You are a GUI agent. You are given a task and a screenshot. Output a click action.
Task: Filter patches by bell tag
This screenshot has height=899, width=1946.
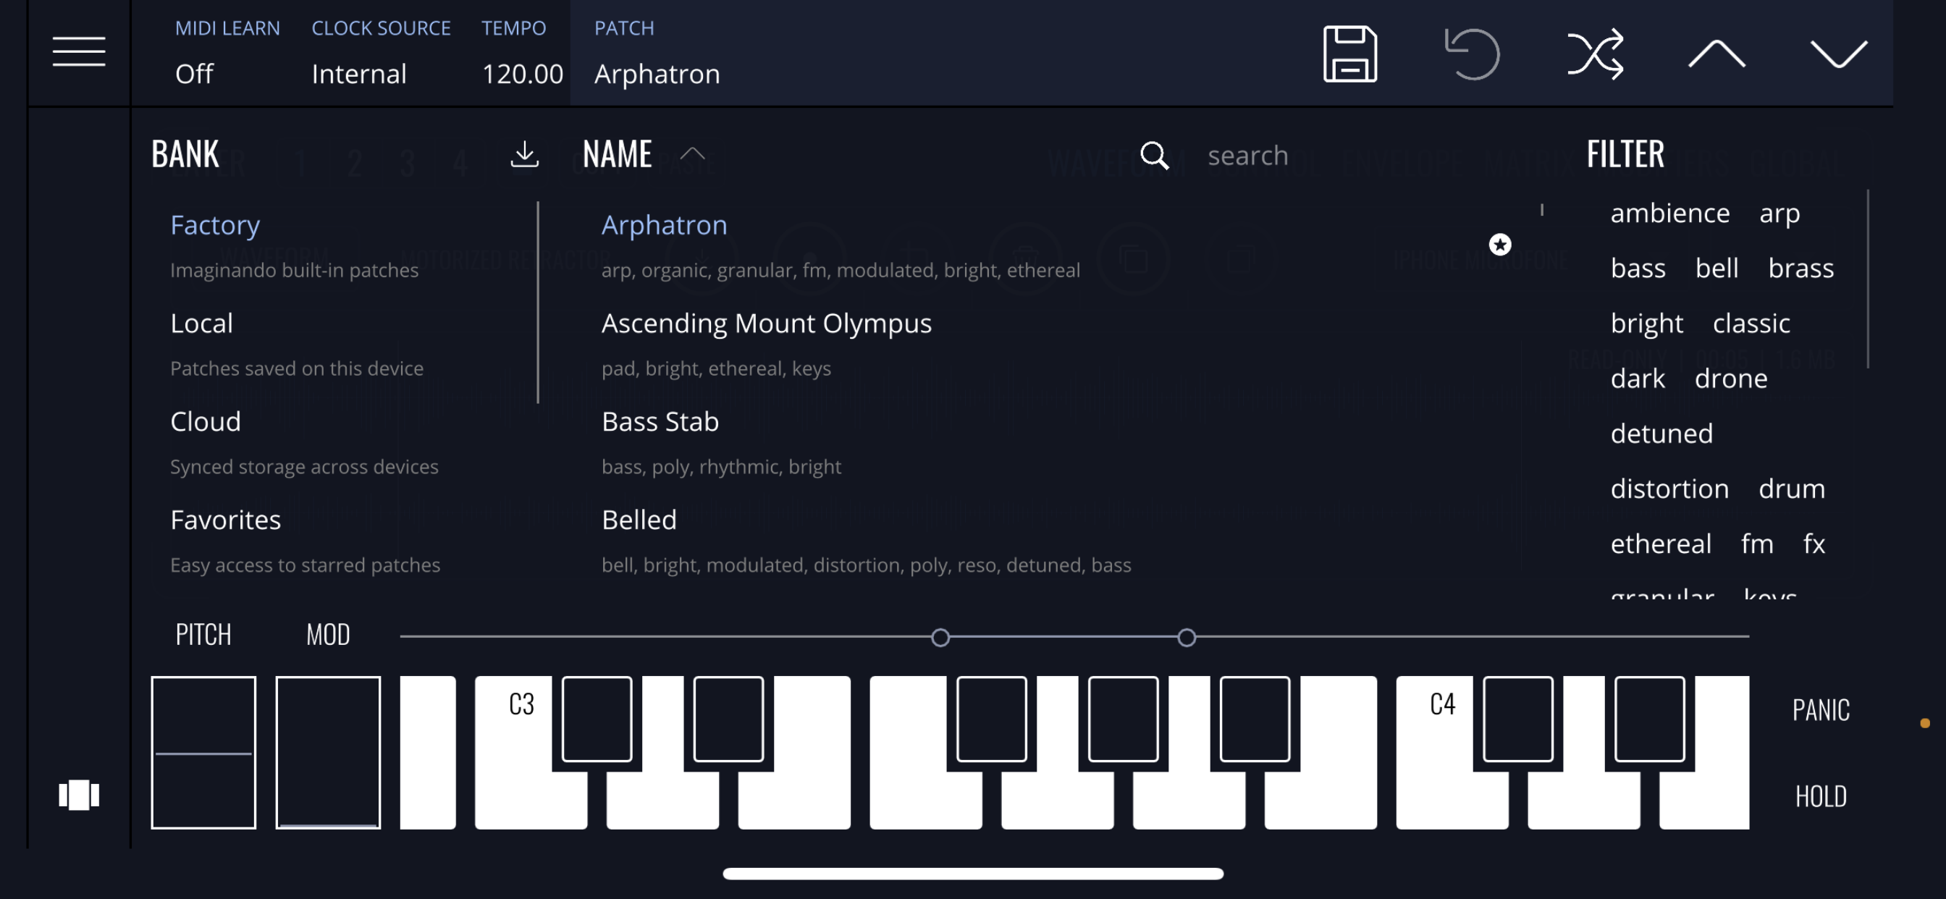1717,269
